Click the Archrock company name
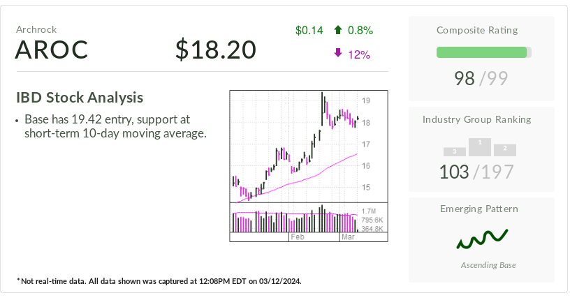The width and height of the screenshot is (570, 300). [36, 29]
